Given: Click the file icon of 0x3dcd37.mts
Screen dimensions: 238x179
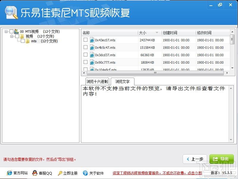Looking at the screenshot, I should (x=92, y=55).
